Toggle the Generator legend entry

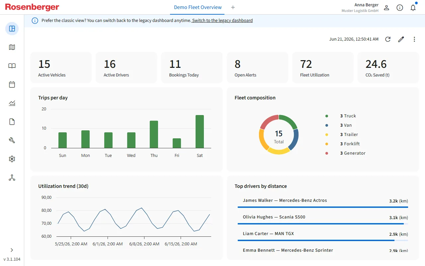point(345,153)
